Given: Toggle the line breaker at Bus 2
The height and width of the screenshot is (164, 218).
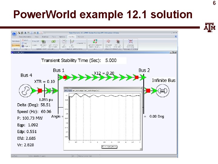Looking at the screenshot, I should 137,77.
